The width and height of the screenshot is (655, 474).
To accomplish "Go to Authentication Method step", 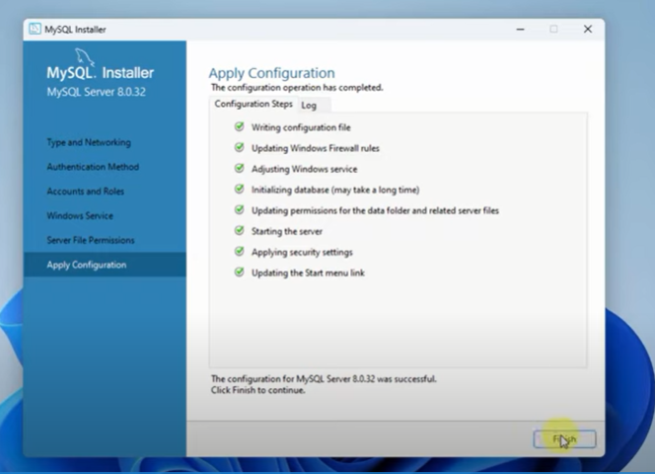I will coord(93,167).
